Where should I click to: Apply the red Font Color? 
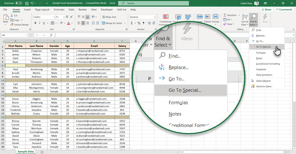(x=69, y=23)
